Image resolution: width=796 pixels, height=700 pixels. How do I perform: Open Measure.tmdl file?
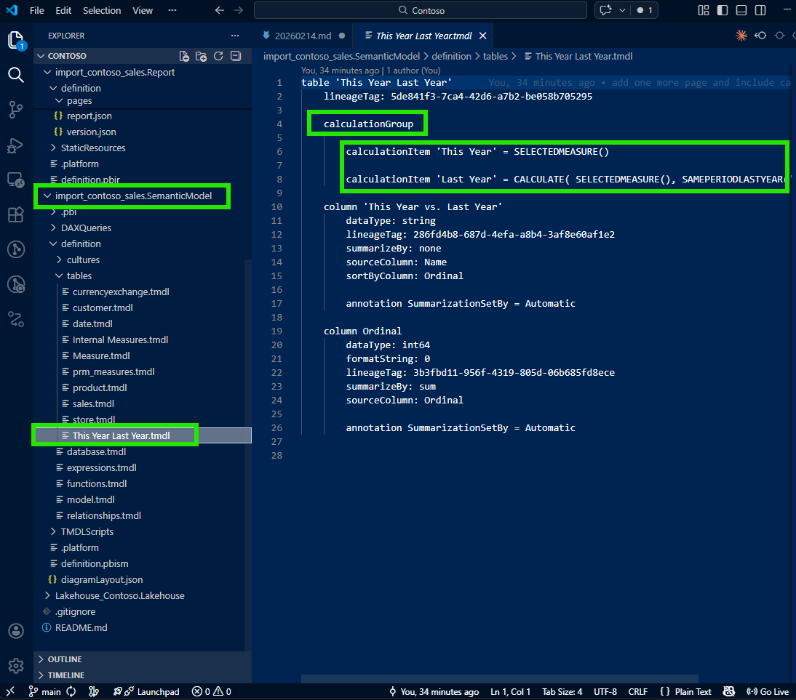(101, 355)
